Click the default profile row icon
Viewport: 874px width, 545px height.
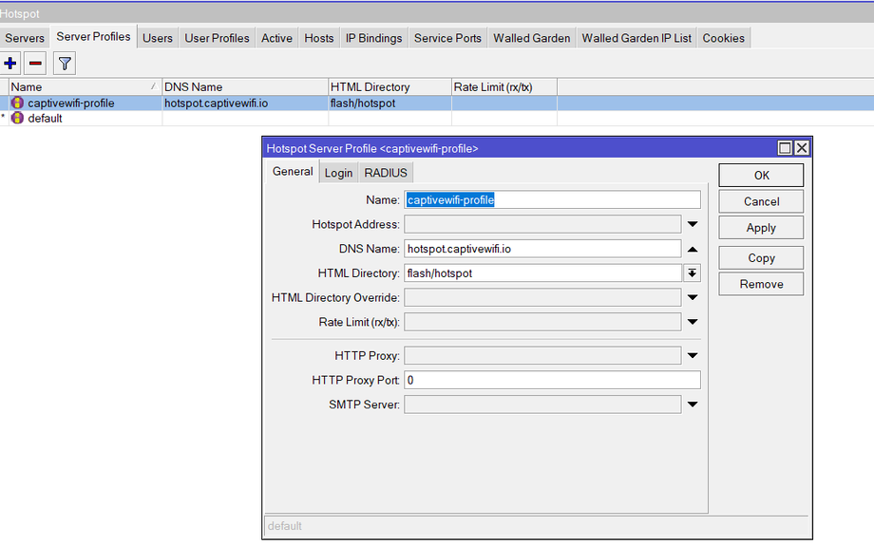click(x=17, y=119)
